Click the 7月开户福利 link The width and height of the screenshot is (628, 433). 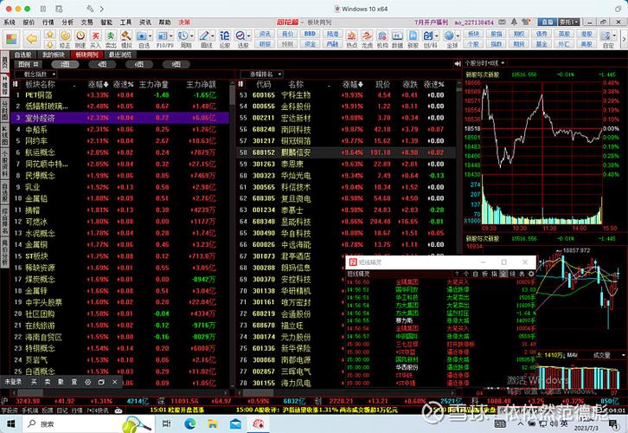pos(431,23)
